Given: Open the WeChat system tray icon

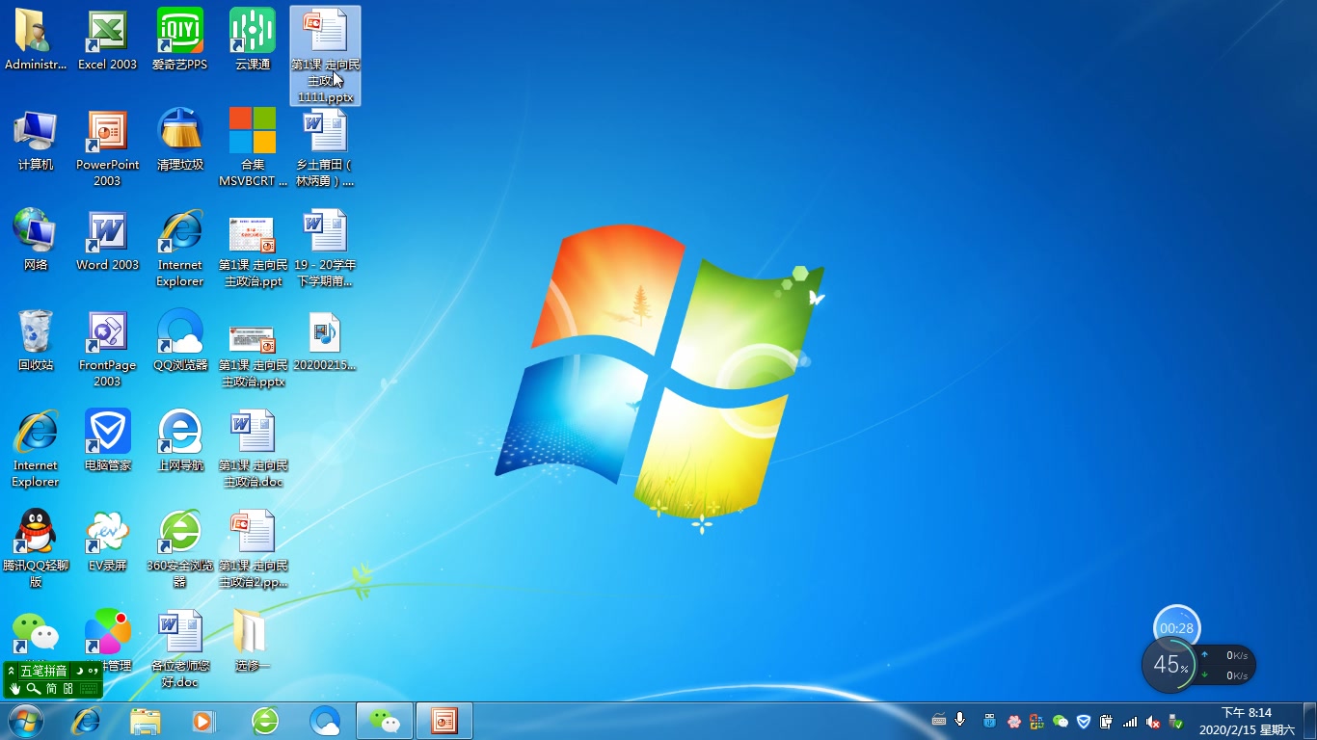Looking at the screenshot, I should [1061, 721].
